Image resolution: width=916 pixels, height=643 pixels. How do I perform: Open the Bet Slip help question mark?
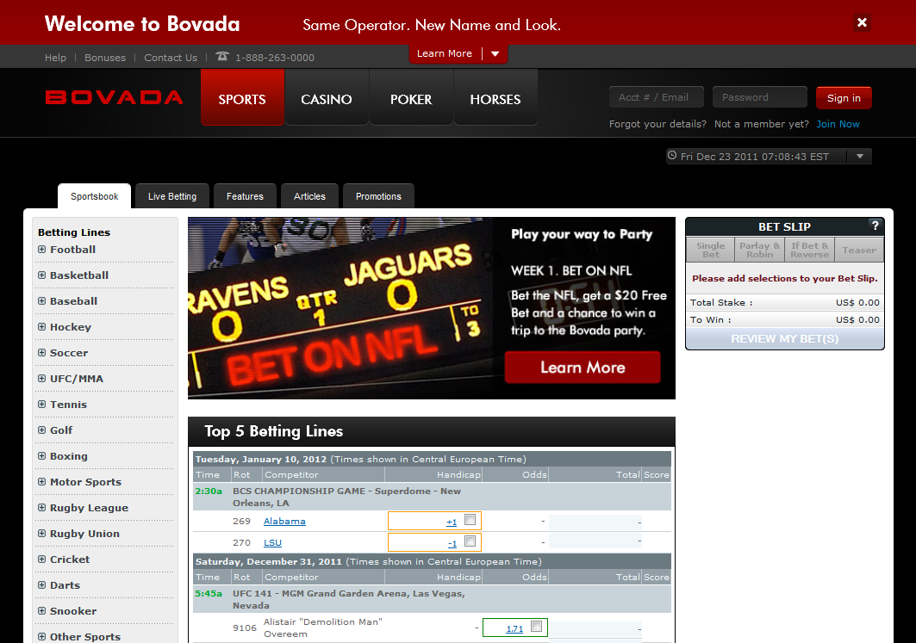875,226
